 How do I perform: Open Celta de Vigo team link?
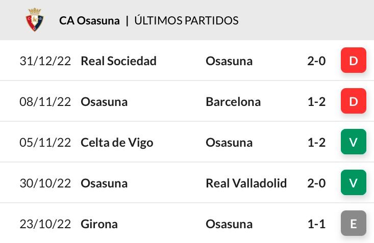click(x=117, y=143)
